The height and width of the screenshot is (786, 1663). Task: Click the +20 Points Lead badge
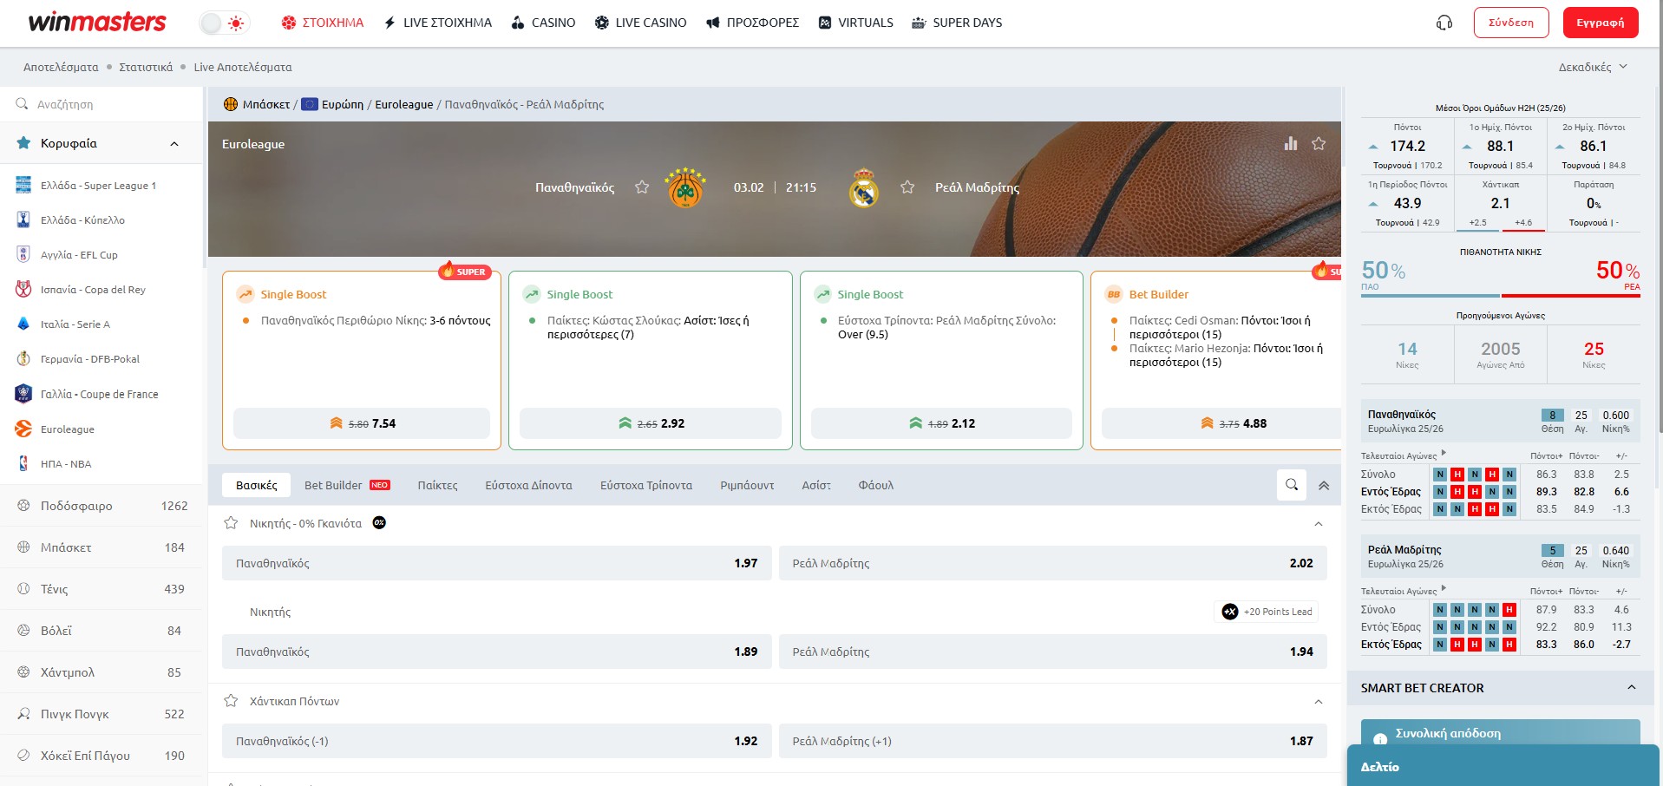(1267, 612)
